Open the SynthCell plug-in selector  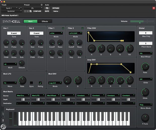click(12, 11)
